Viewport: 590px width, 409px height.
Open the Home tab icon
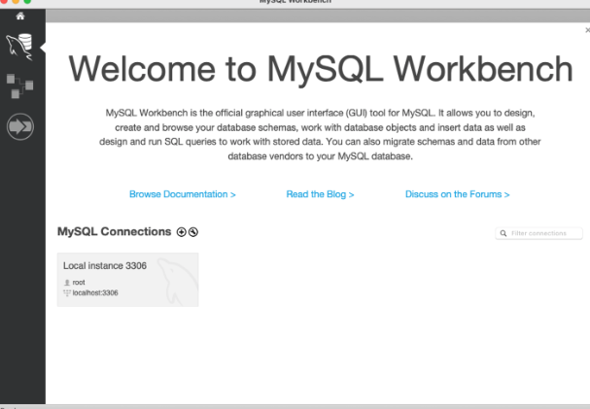coord(20,16)
